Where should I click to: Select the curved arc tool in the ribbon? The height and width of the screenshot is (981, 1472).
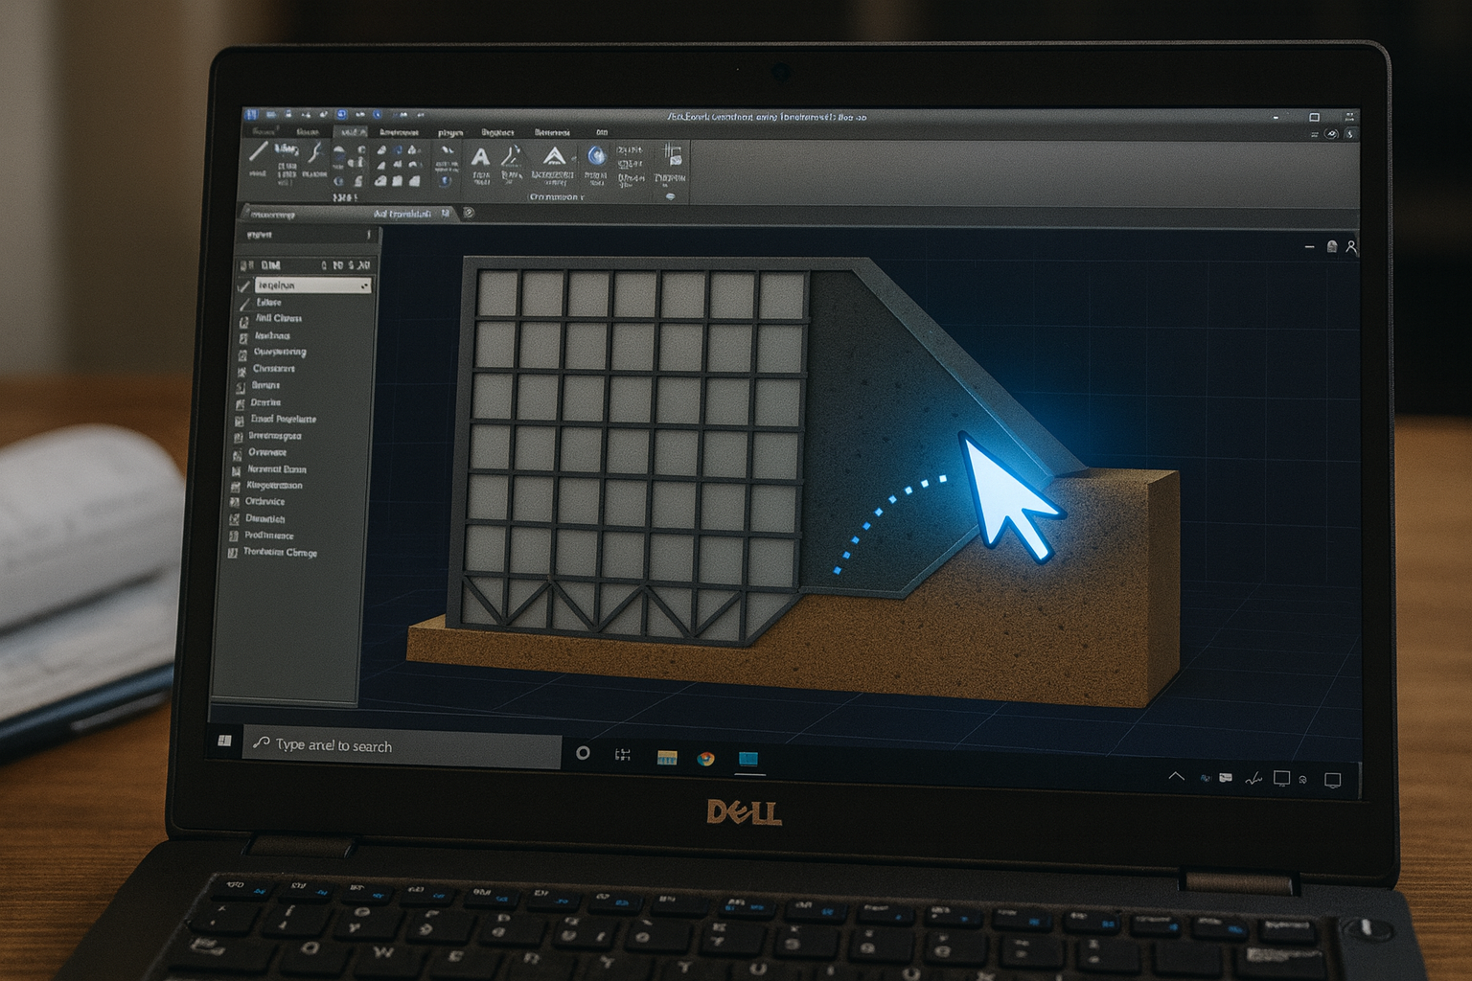313,153
